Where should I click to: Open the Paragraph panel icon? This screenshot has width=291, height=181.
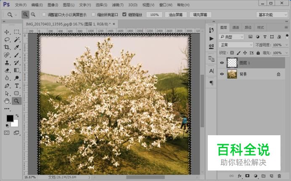(211, 83)
